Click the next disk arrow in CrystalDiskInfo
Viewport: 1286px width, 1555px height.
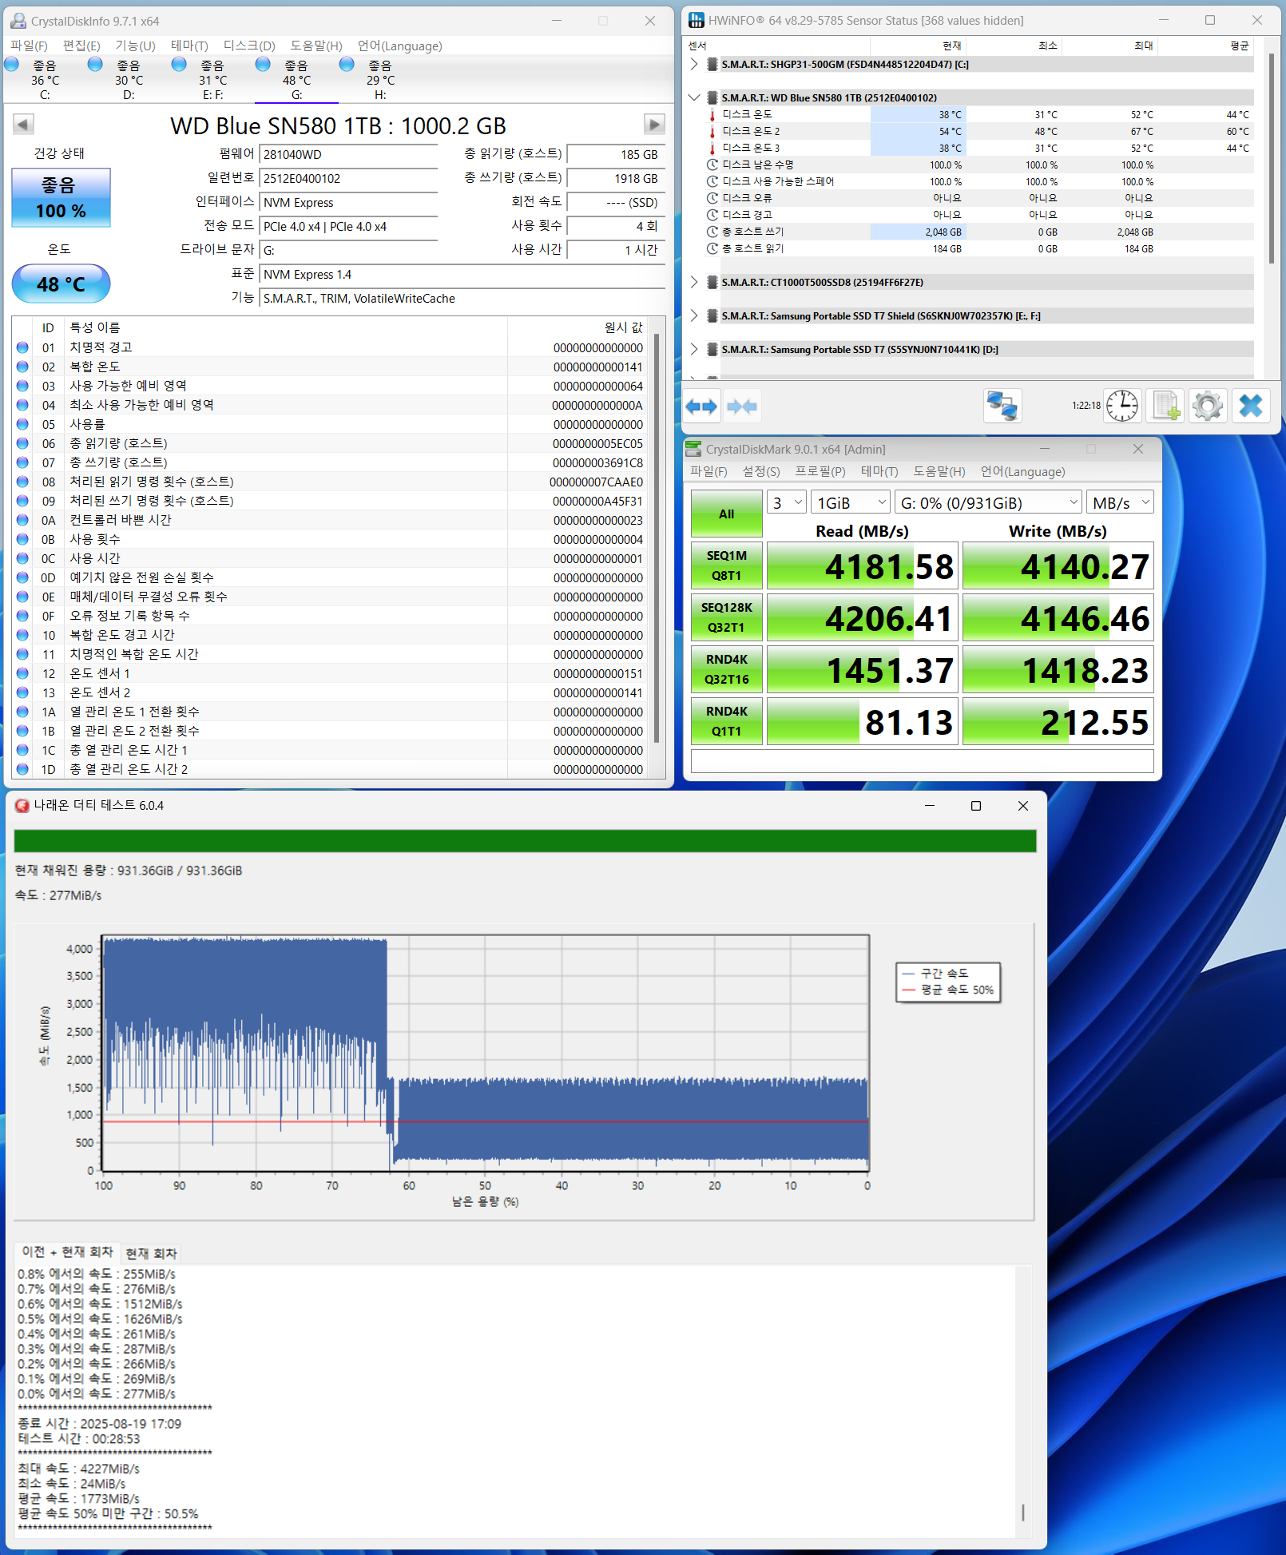tap(654, 125)
